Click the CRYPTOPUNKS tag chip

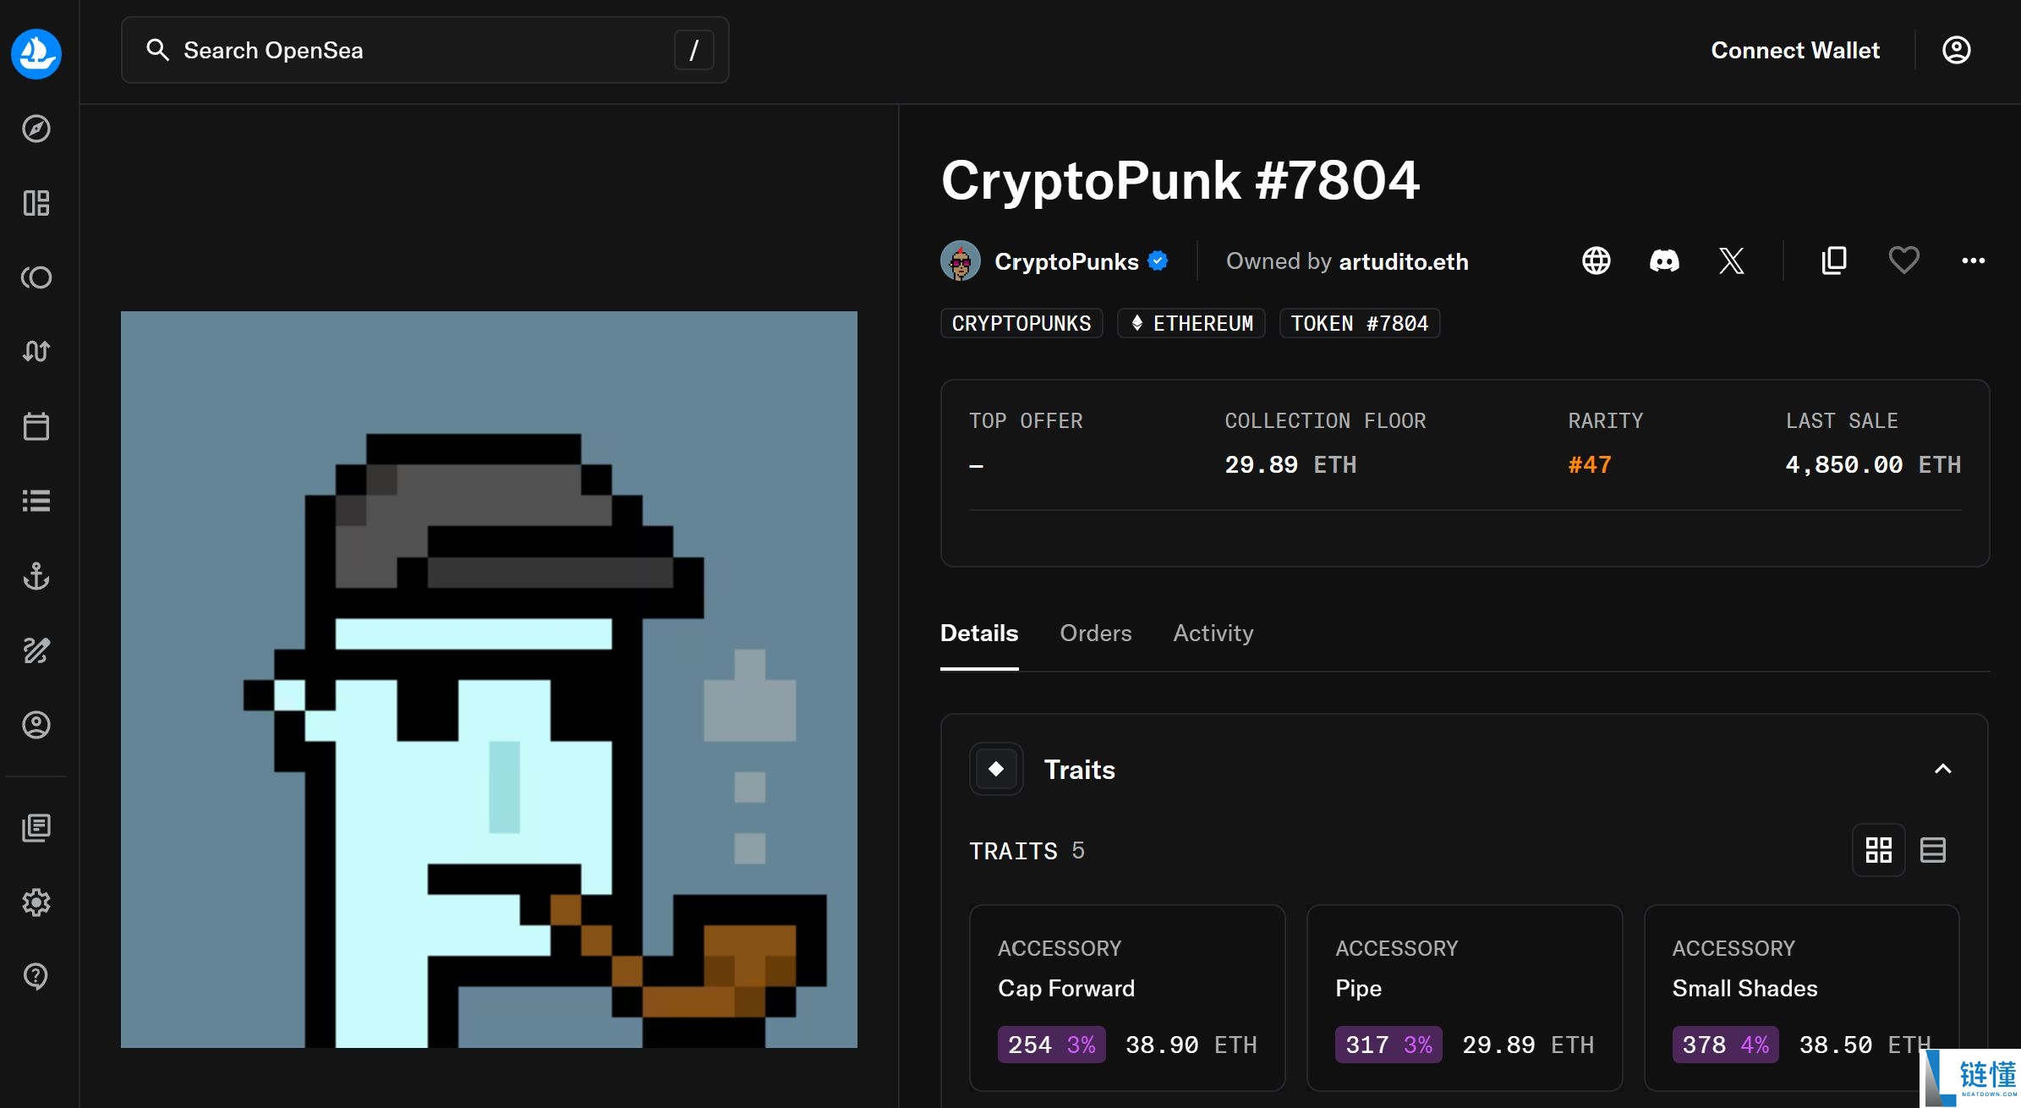[x=1021, y=323]
